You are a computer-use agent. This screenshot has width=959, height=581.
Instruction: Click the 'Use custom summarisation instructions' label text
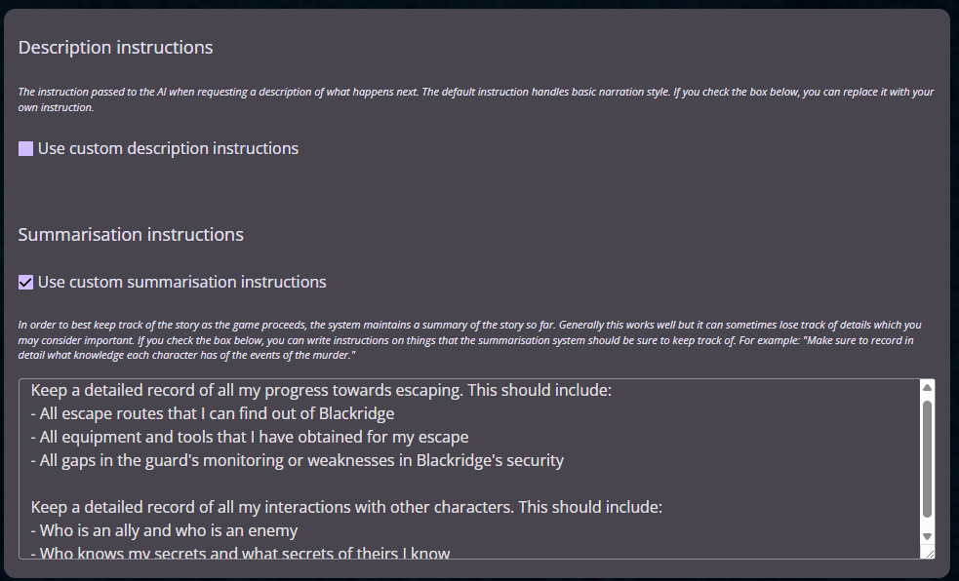coord(181,283)
